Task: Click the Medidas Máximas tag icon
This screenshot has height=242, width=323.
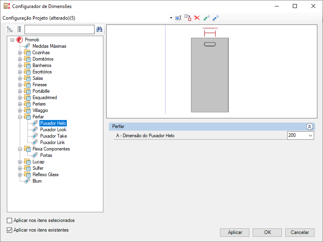Action: point(27,46)
